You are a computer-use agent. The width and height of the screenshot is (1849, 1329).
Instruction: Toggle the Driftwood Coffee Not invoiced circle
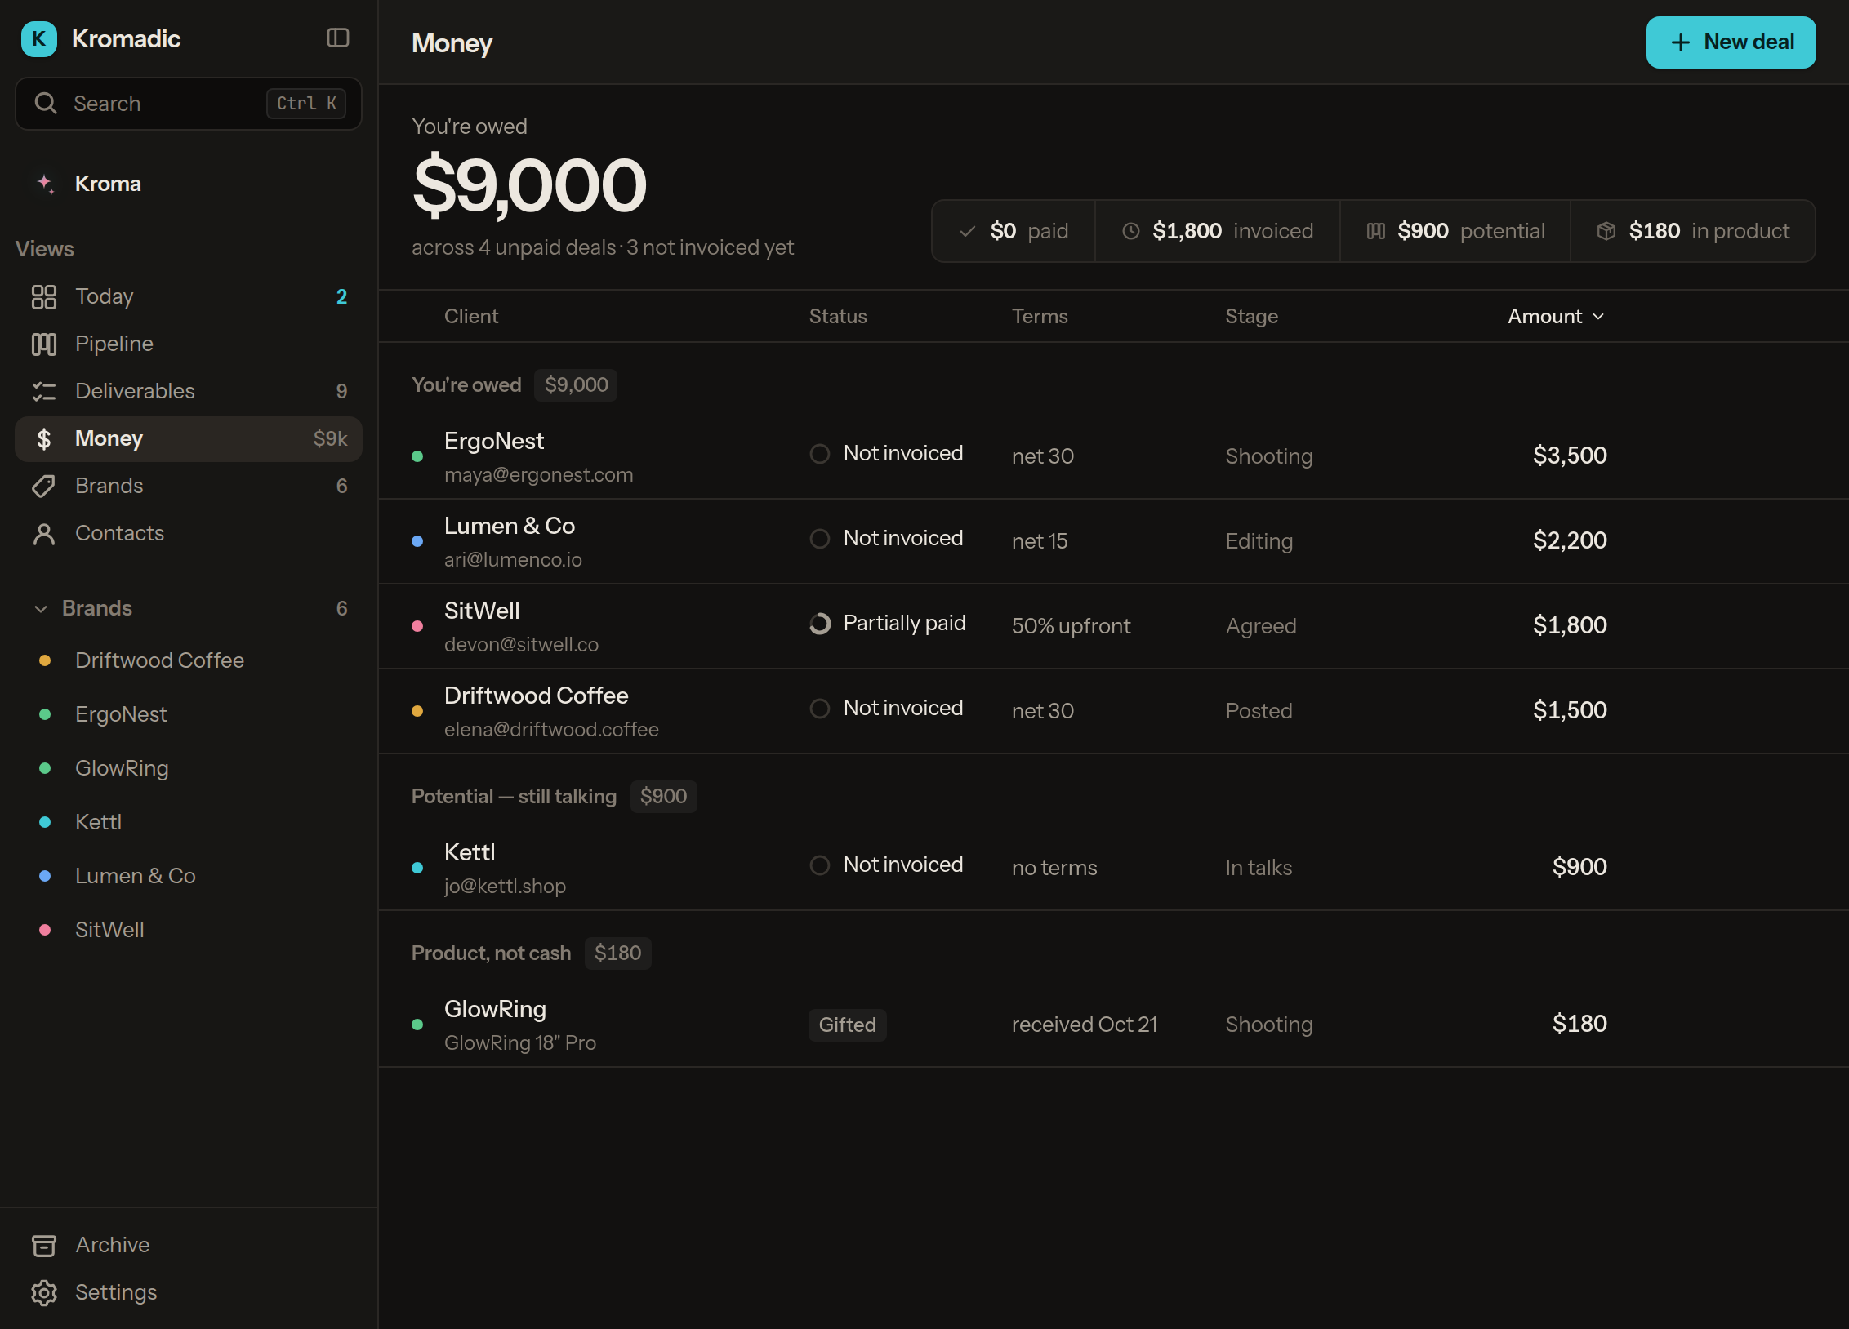click(820, 709)
